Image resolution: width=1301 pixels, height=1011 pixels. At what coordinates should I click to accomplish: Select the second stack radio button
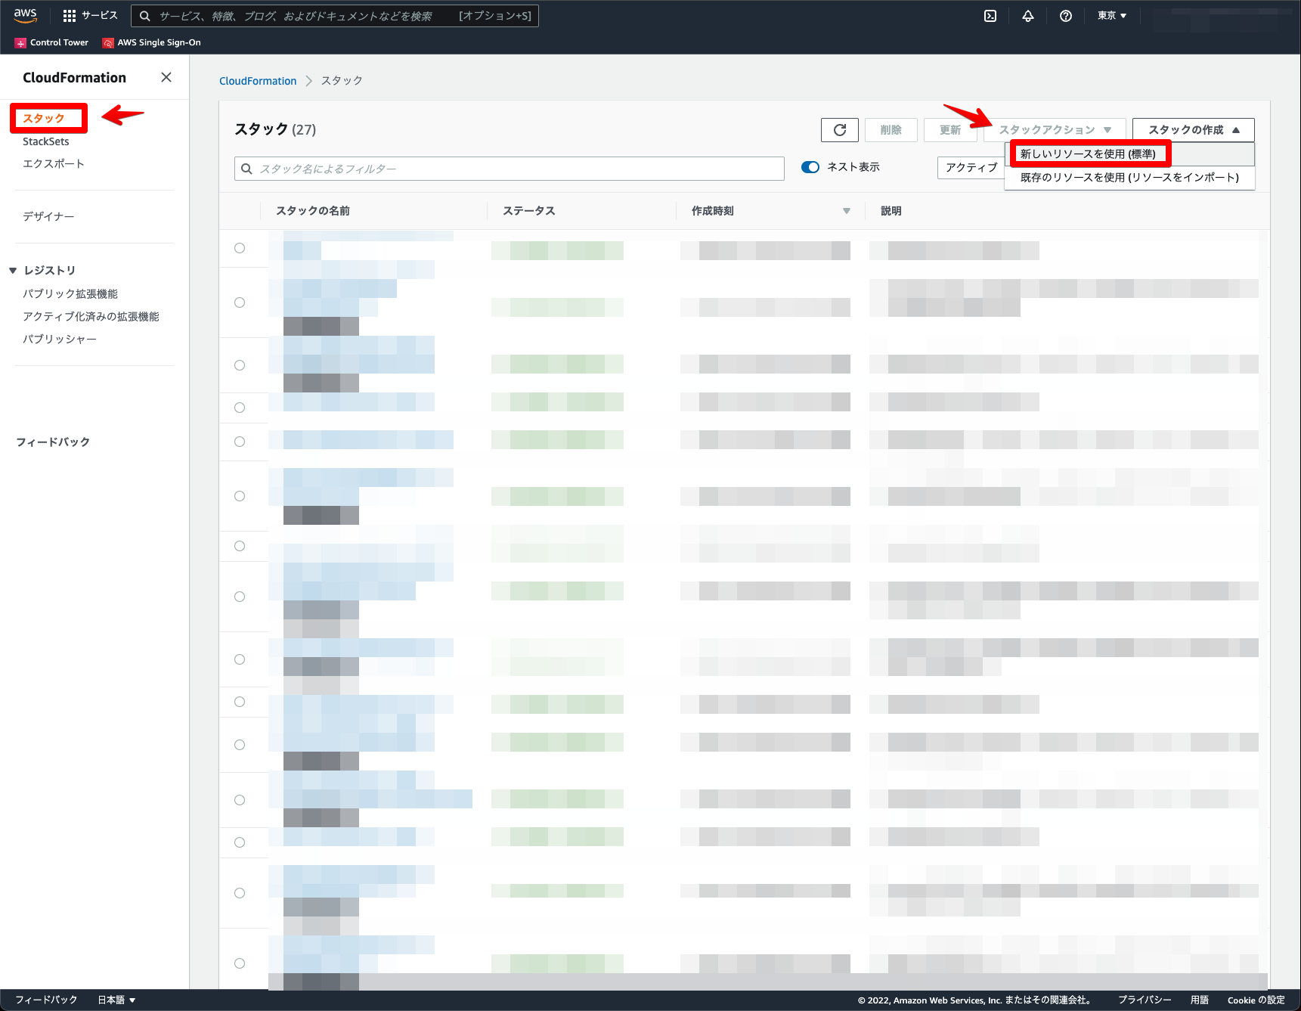240,302
